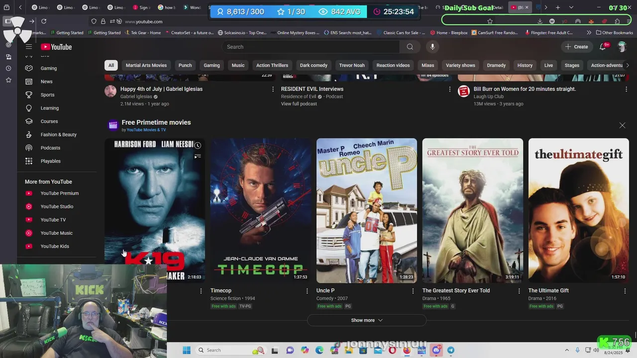637x358 pixels.
Task: Open YouTube Studio link
Action: point(57,206)
